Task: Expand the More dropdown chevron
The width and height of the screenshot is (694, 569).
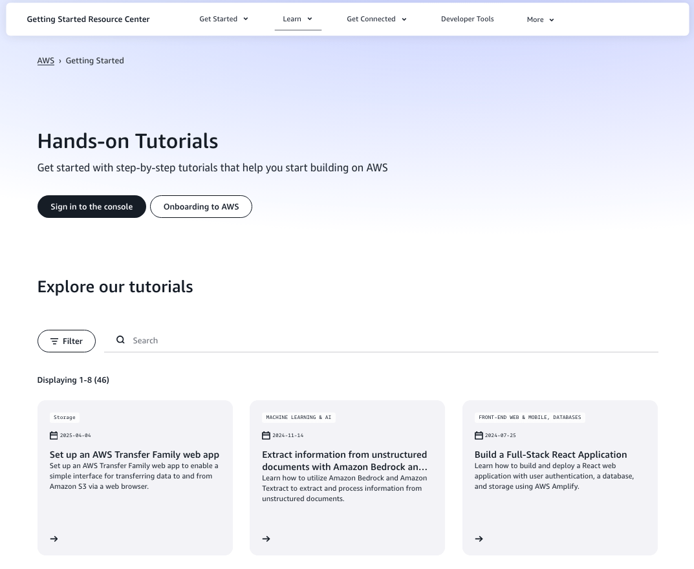Action: (x=552, y=20)
